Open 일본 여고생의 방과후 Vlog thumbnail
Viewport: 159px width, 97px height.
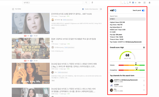tap(31, 48)
